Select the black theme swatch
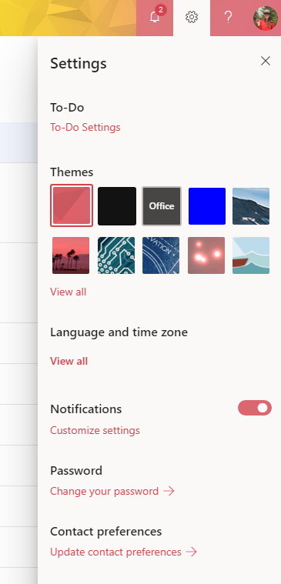 click(117, 206)
